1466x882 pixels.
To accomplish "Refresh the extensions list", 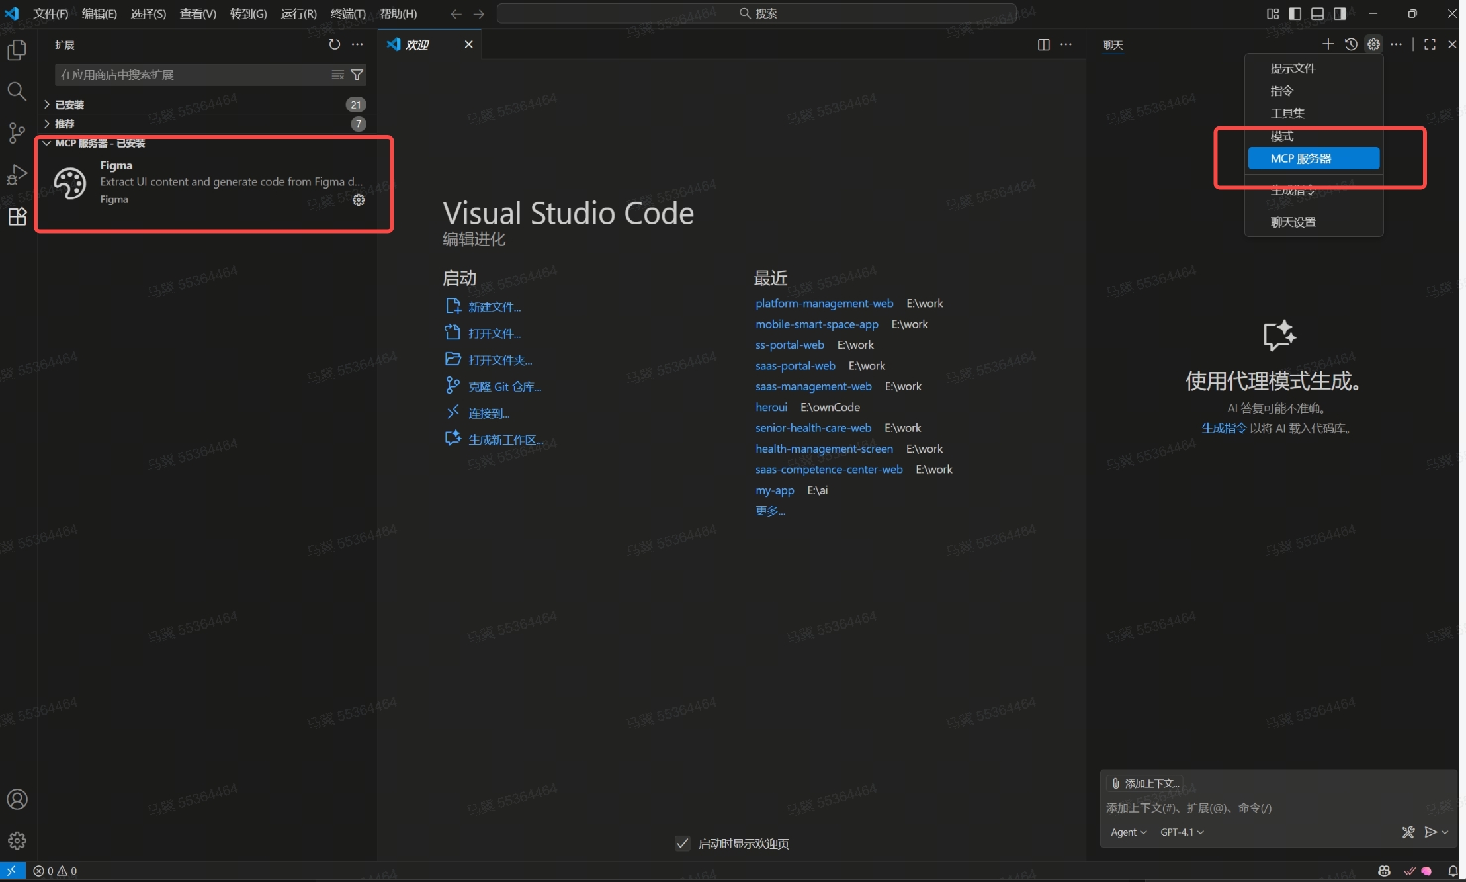I will (334, 44).
